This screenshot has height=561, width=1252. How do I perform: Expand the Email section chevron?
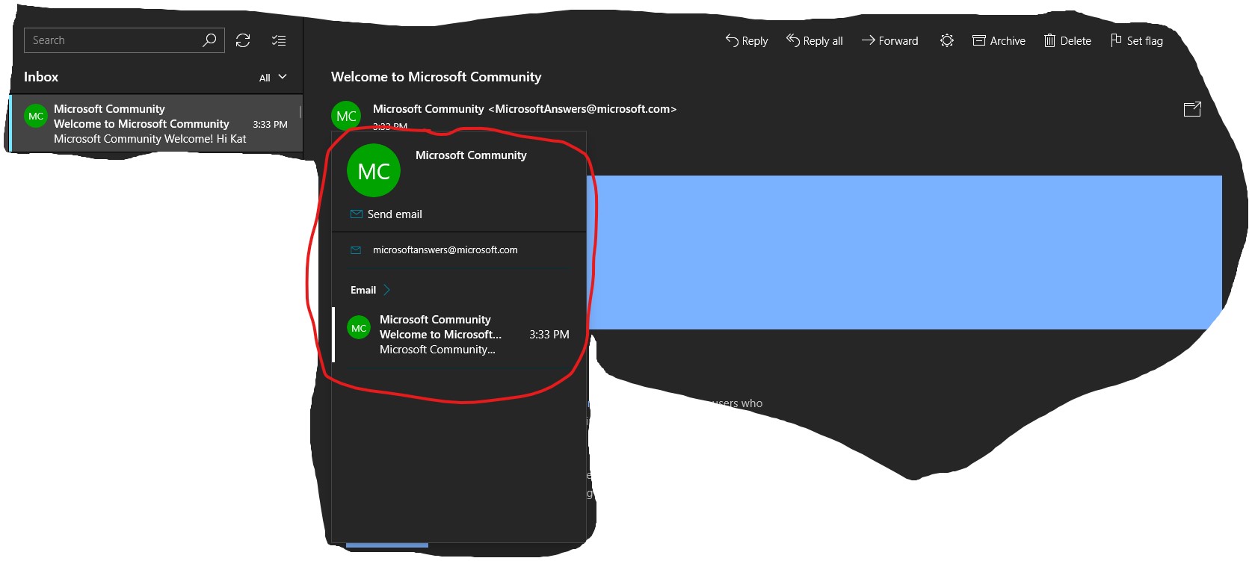tap(386, 290)
